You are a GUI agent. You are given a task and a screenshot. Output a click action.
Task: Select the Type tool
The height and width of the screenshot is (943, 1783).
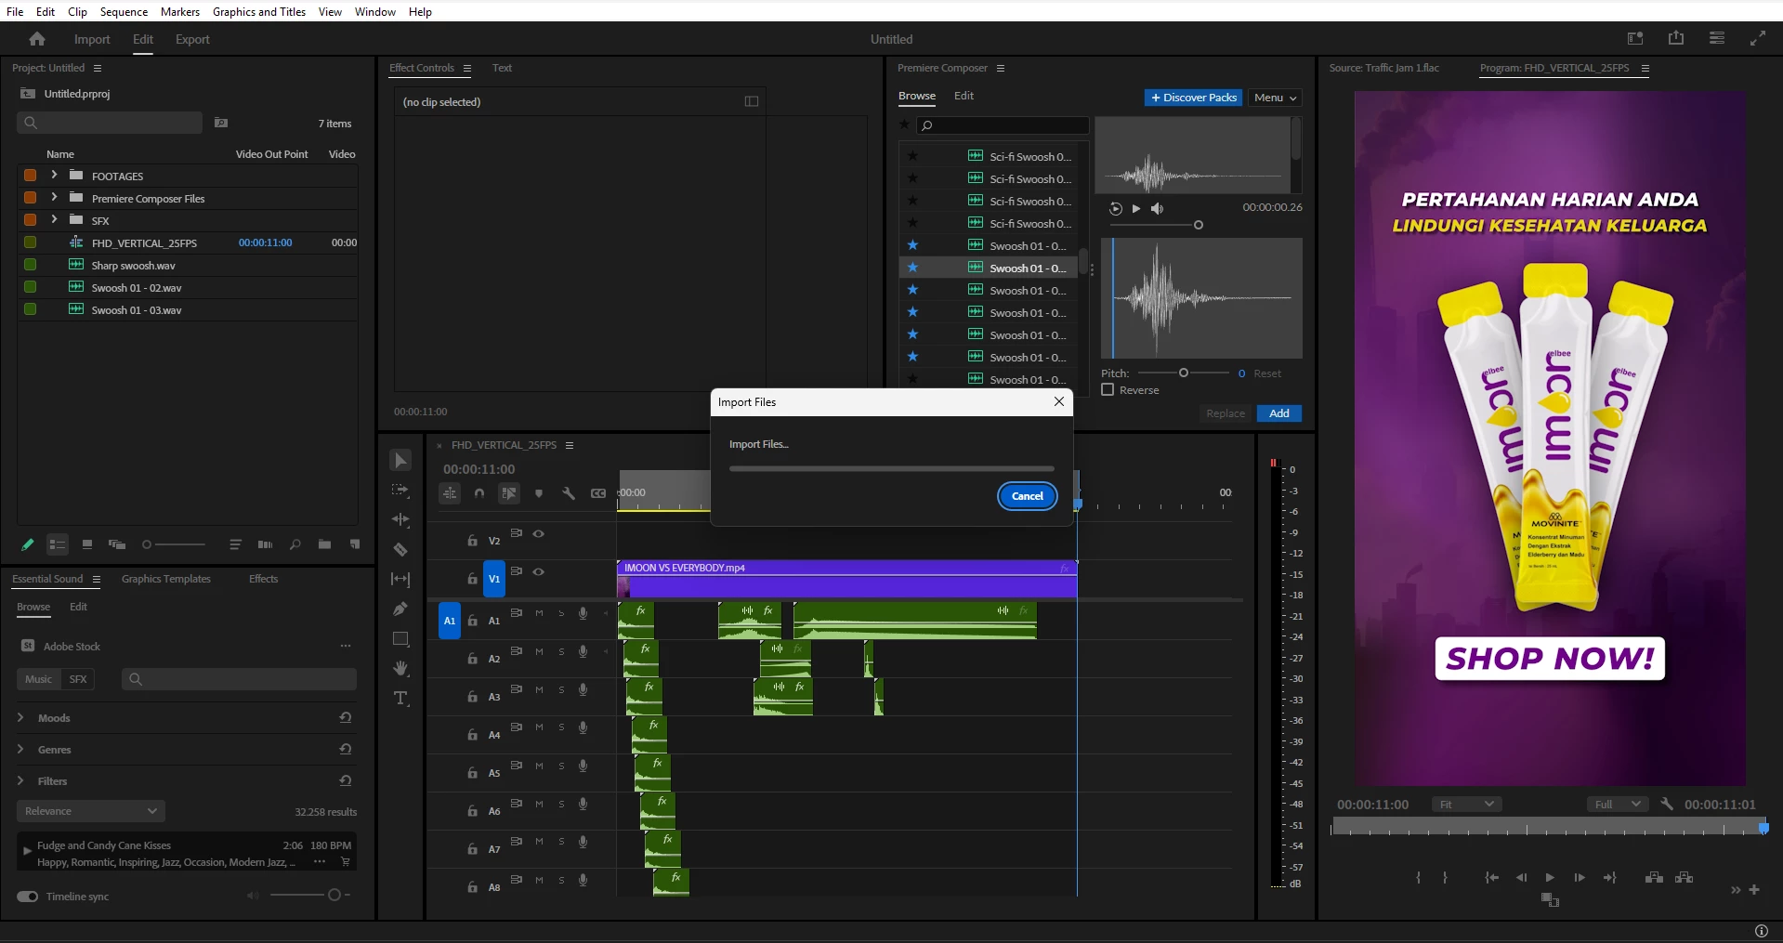click(x=400, y=699)
